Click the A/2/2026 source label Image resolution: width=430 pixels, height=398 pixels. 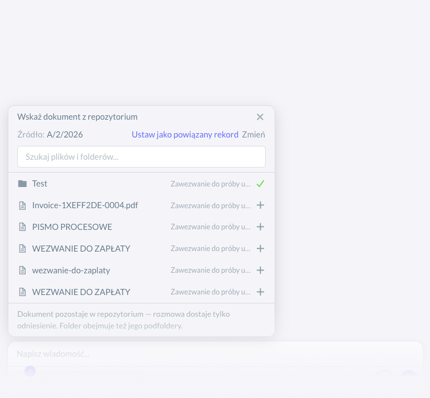click(65, 135)
